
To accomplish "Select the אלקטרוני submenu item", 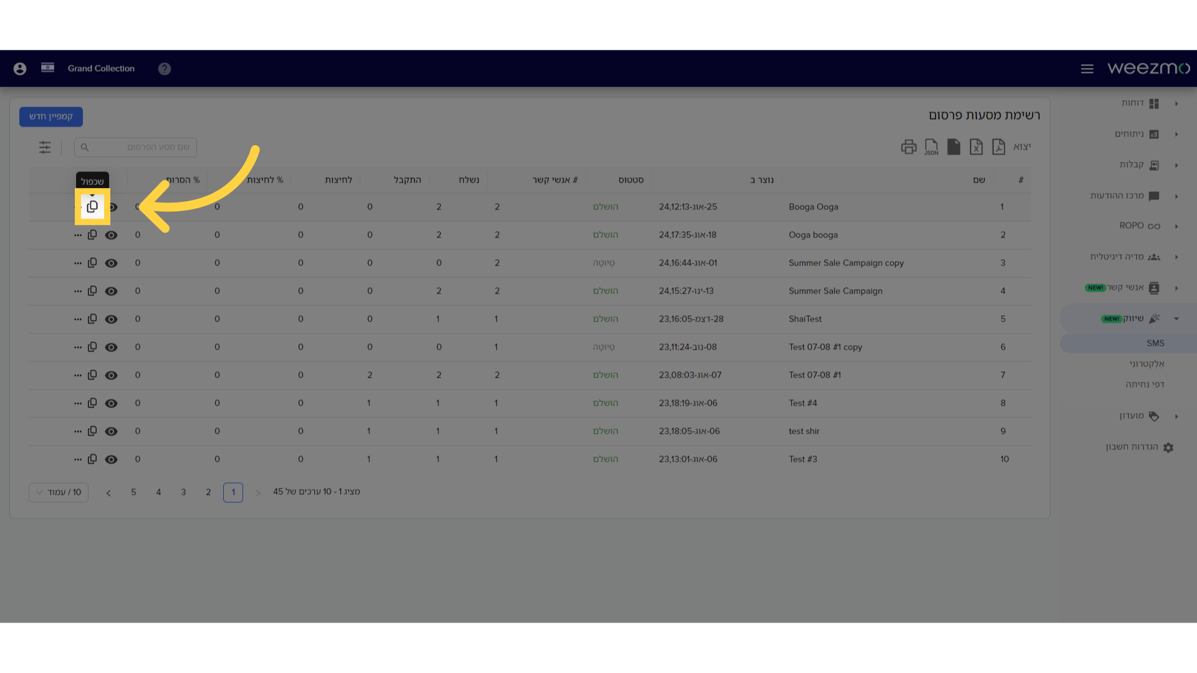I will click(1147, 364).
